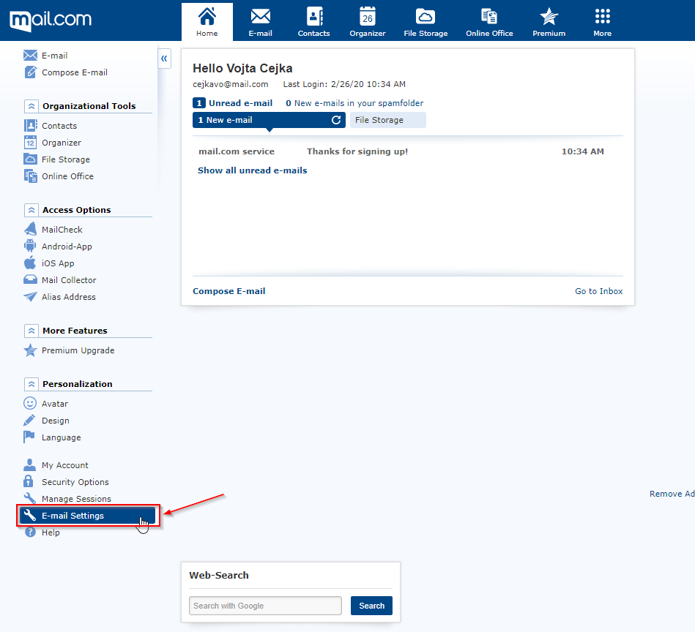
Task: Click the Manage Sessions label in sidebar
Action: (76, 499)
